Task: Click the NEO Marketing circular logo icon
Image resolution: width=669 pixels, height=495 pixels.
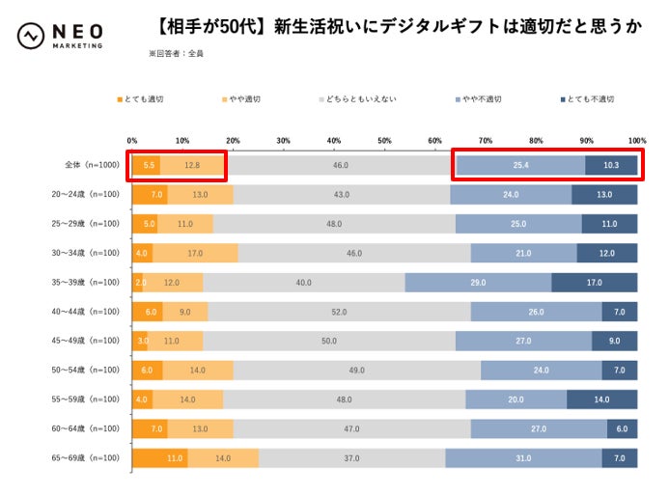Action: [x=31, y=36]
